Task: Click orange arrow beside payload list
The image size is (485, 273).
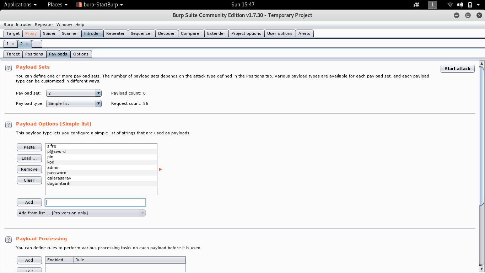Action: (x=160, y=170)
